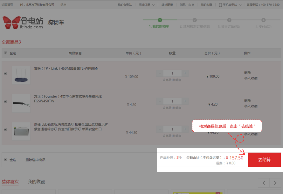
Task: Uncheck the Founder fiber cable item checkbox
Action: tap(5, 101)
